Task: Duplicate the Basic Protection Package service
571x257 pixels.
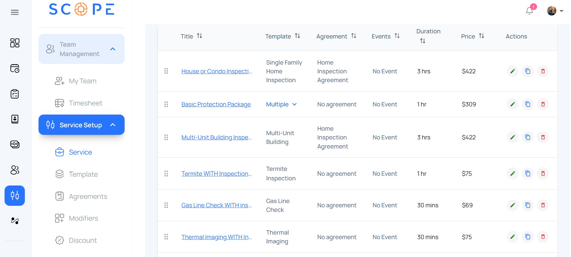Action: 528,104
